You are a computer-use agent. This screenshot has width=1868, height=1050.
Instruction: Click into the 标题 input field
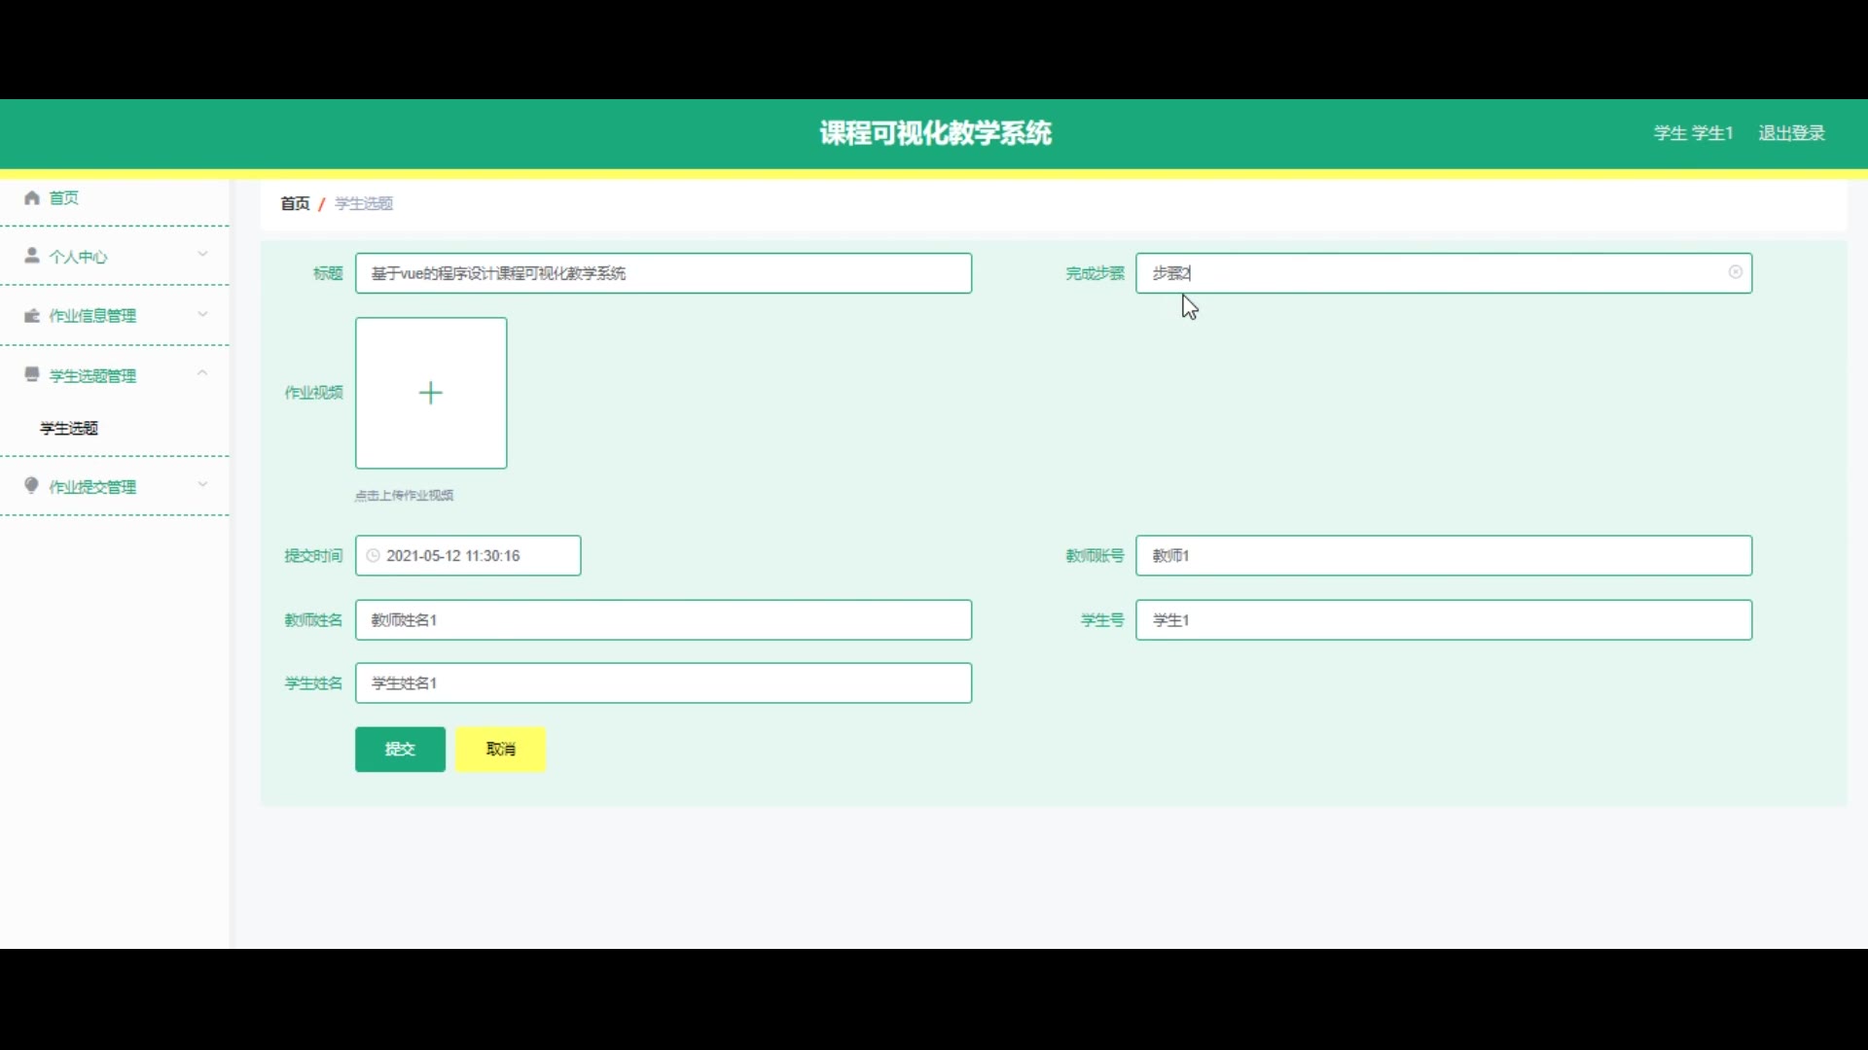coord(663,273)
